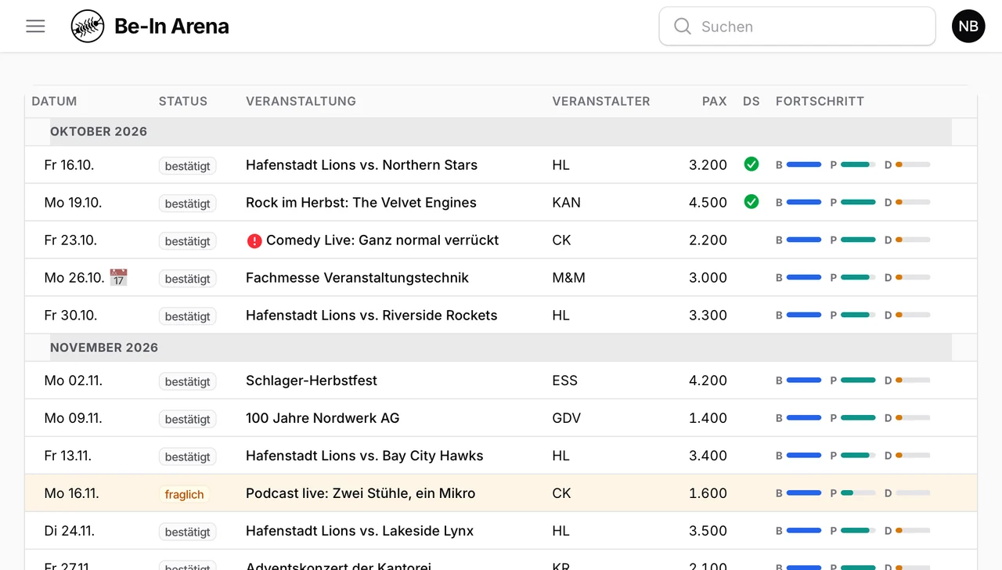
Task: Sort by the VERANSTALTER column header
Action: point(601,101)
